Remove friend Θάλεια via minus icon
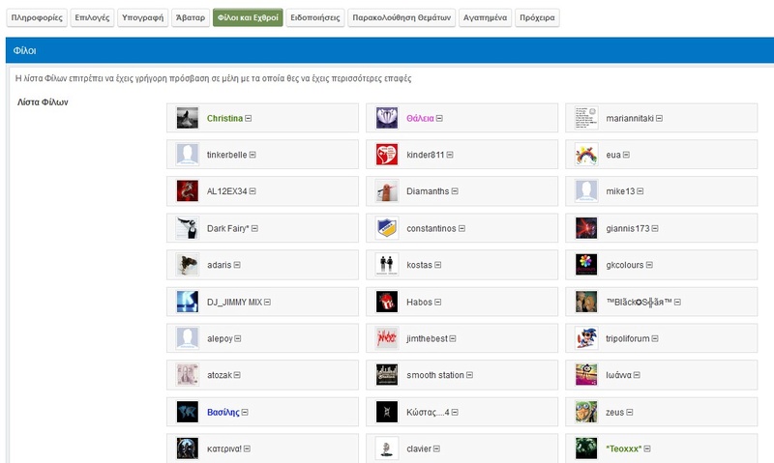The image size is (774, 463). 439,118
